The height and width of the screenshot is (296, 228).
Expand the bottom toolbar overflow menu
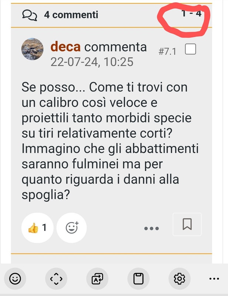pyautogui.click(x=214, y=279)
